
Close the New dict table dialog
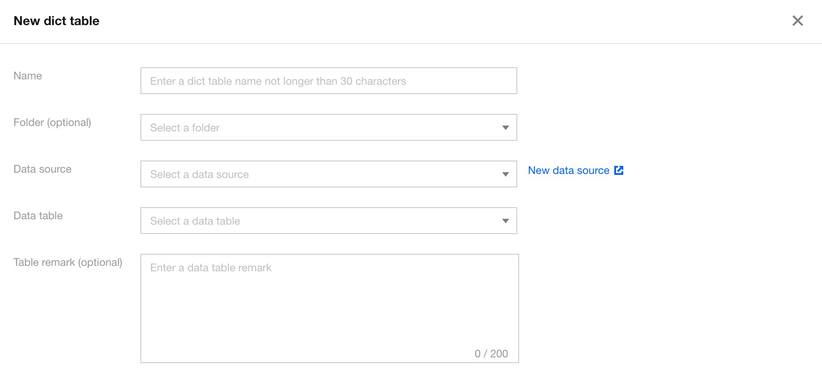[x=797, y=21]
